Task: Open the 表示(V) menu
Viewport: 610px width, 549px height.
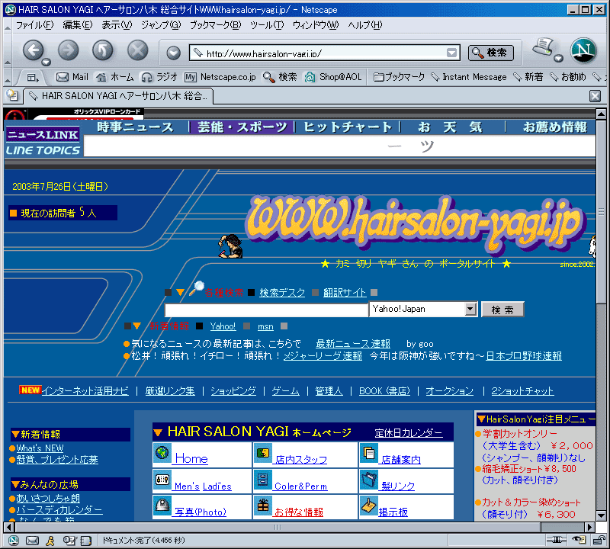Action: (117, 25)
